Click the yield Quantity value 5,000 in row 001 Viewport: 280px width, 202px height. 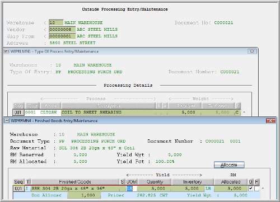158,189
